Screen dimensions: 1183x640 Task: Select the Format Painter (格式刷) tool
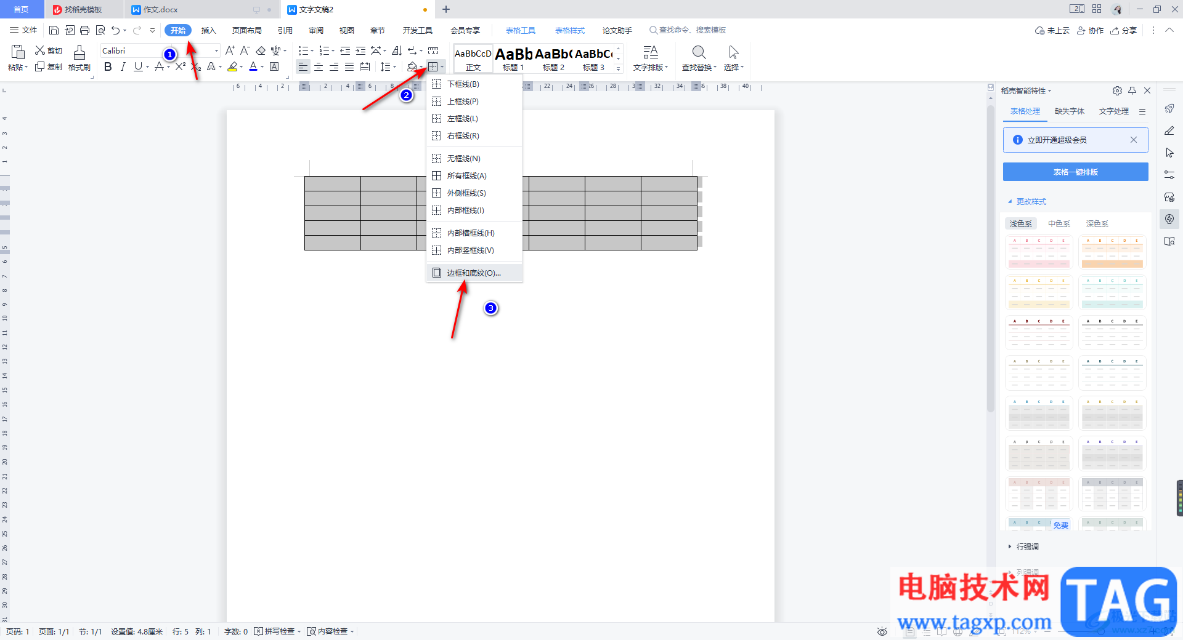(x=79, y=58)
